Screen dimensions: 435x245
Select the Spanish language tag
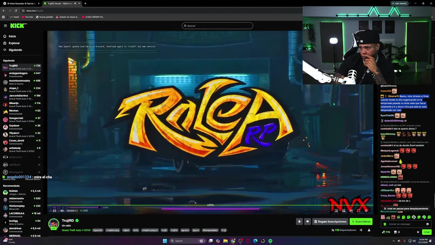[98, 230]
